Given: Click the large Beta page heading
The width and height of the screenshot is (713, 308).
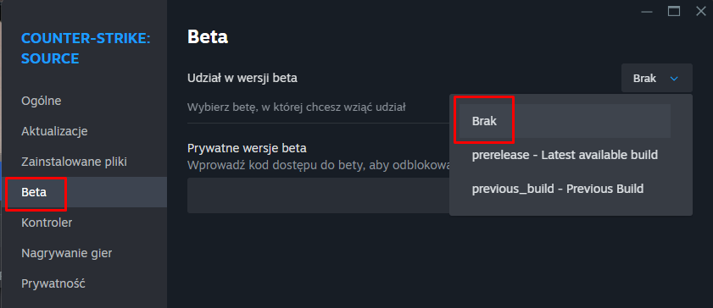Looking at the screenshot, I should click(x=208, y=37).
